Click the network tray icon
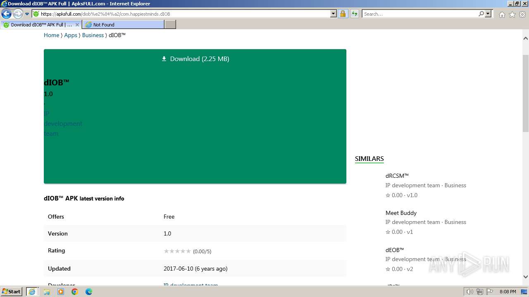This screenshot has height=297, width=529. (480, 292)
